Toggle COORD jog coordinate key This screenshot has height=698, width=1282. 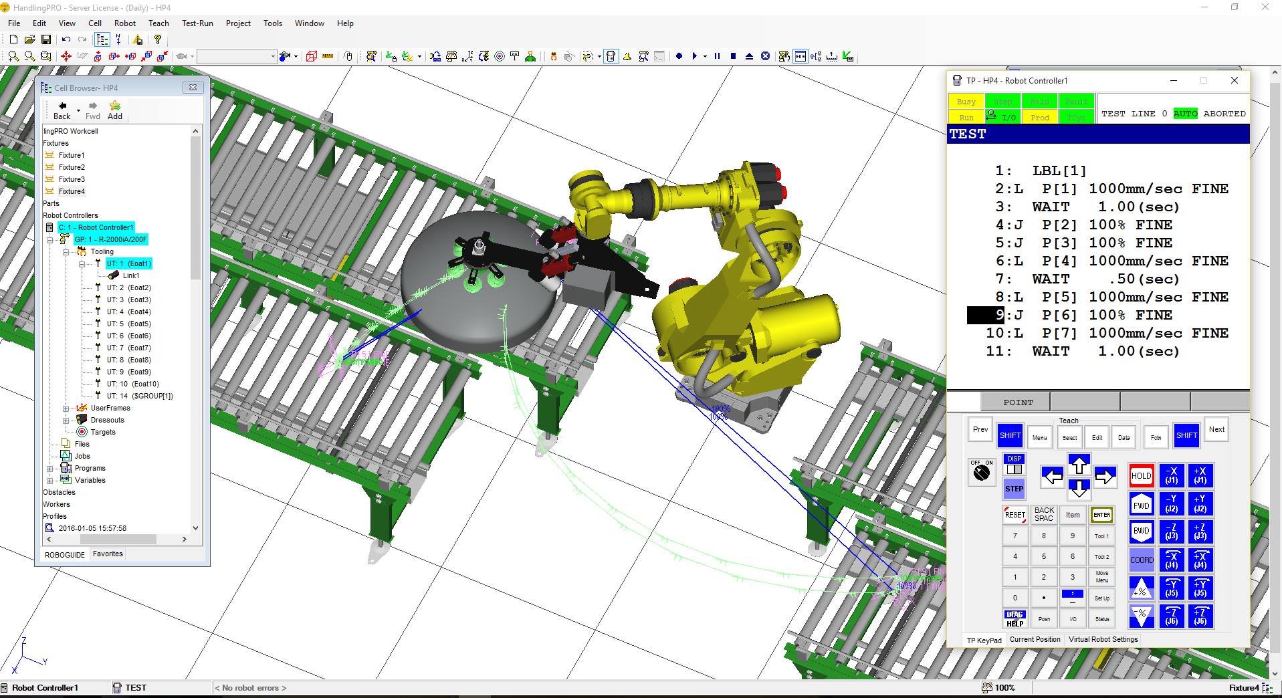pyautogui.click(x=1142, y=560)
